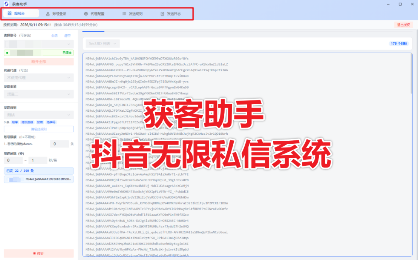Image resolution: width=418 pixels, height=260 pixels.
Task: Click the line starting MS4wLjABAAAAMHe0mZYNKHS4TSWx8chj
Action: (x=137, y=192)
